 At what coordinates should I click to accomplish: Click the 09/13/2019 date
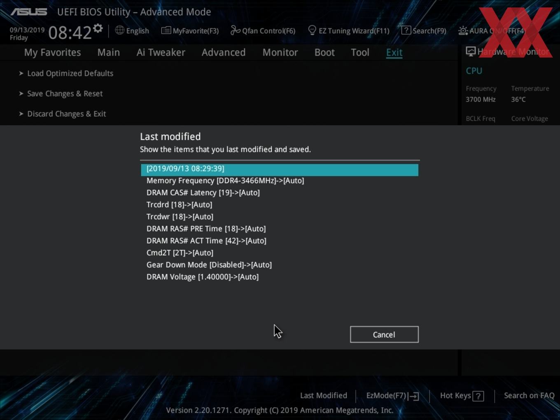(x=27, y=30)
